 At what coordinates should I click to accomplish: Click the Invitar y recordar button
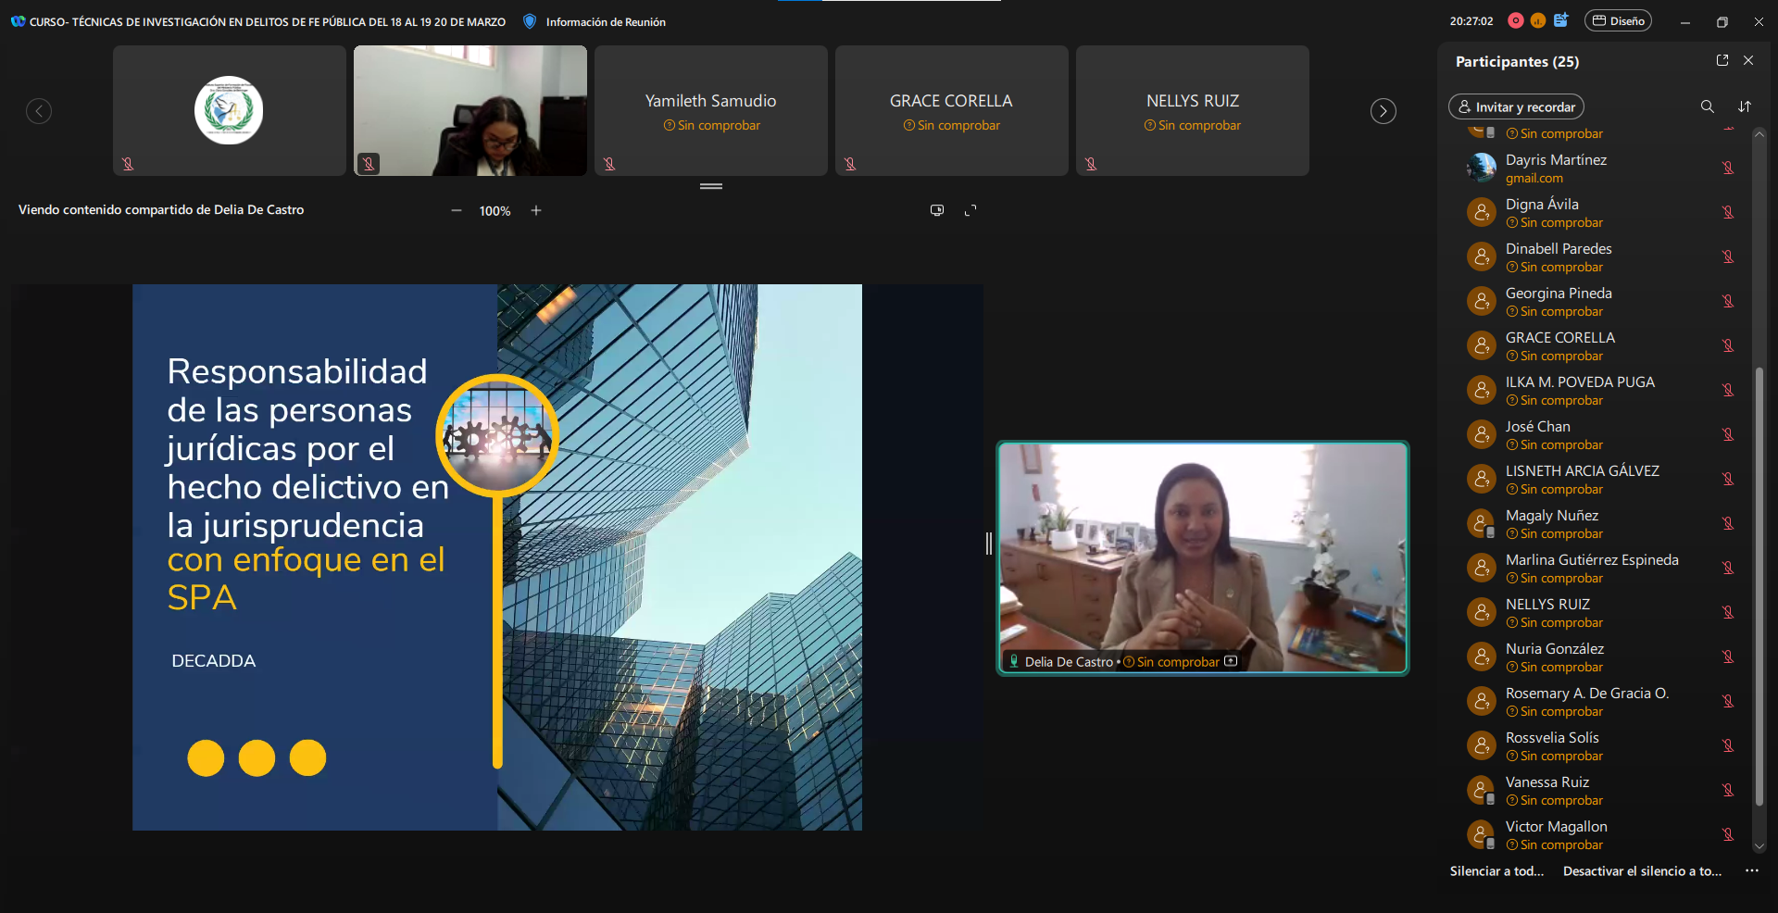coord(1516,106)
